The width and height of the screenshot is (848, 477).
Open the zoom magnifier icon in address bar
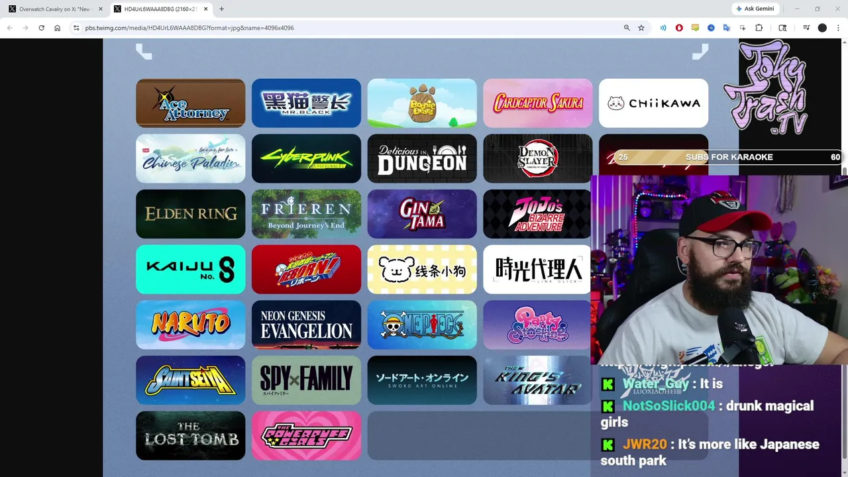pos(627,28)
